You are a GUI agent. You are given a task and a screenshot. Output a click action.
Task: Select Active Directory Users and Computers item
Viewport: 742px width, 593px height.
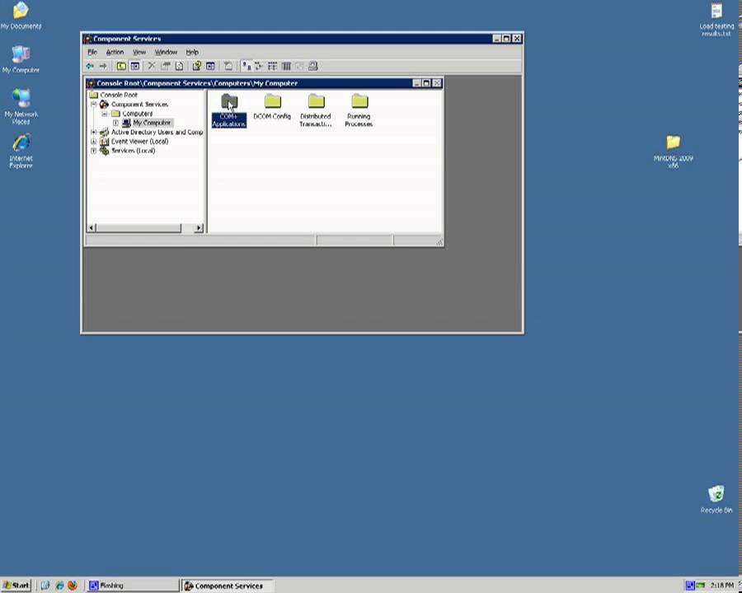coord(157,132)
